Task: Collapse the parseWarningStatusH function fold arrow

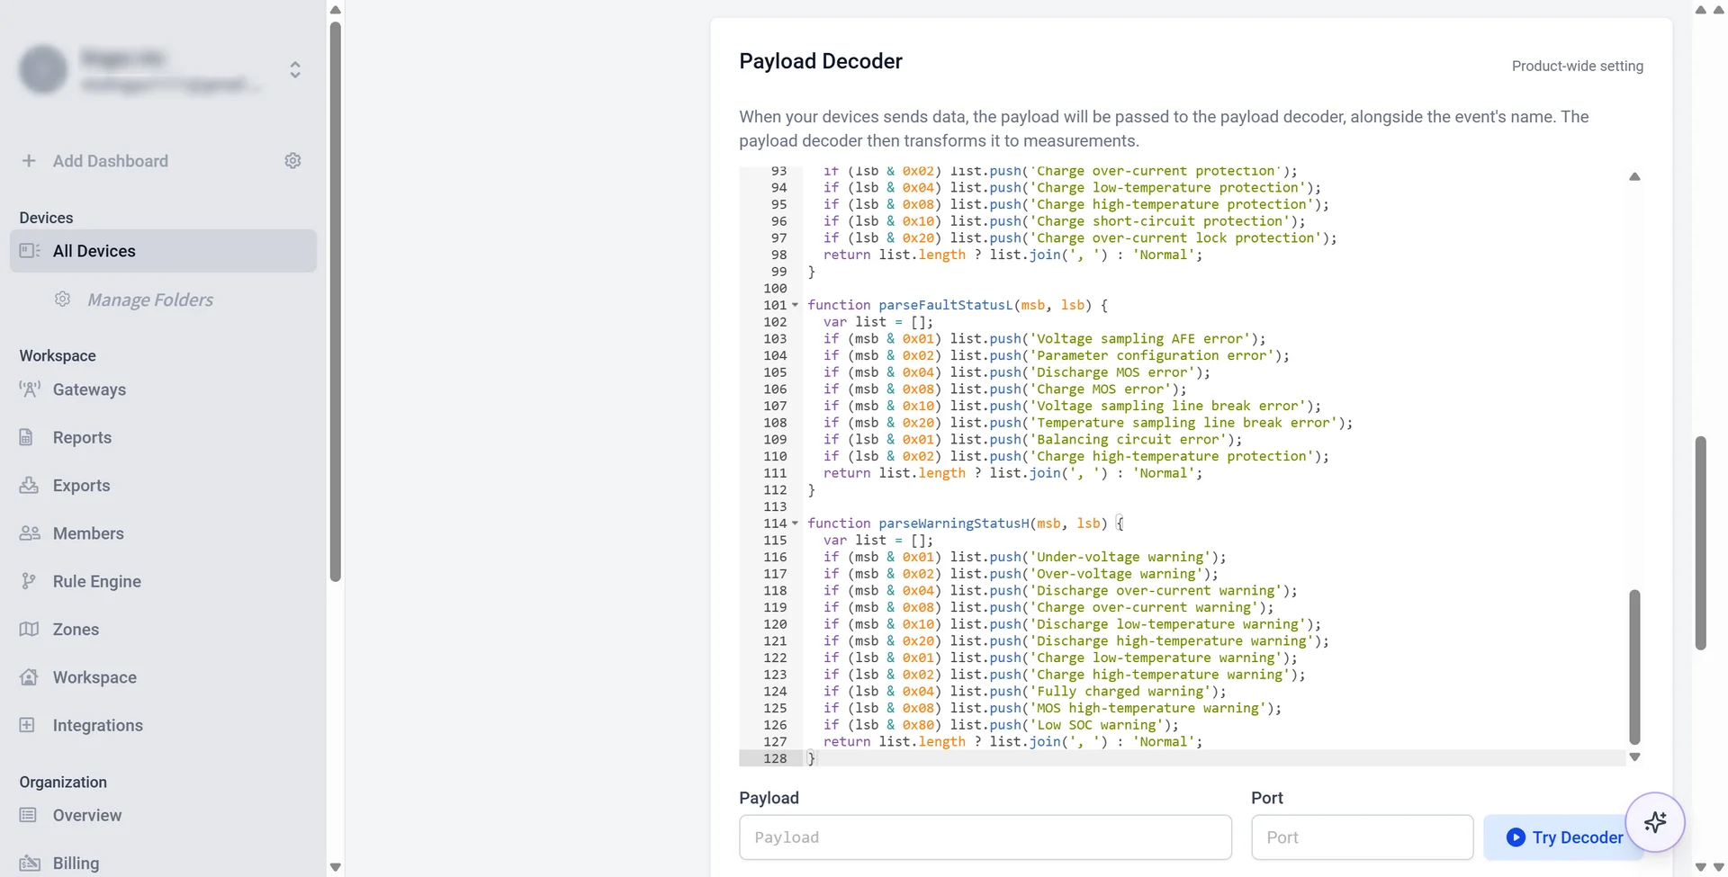Action: 796,523
